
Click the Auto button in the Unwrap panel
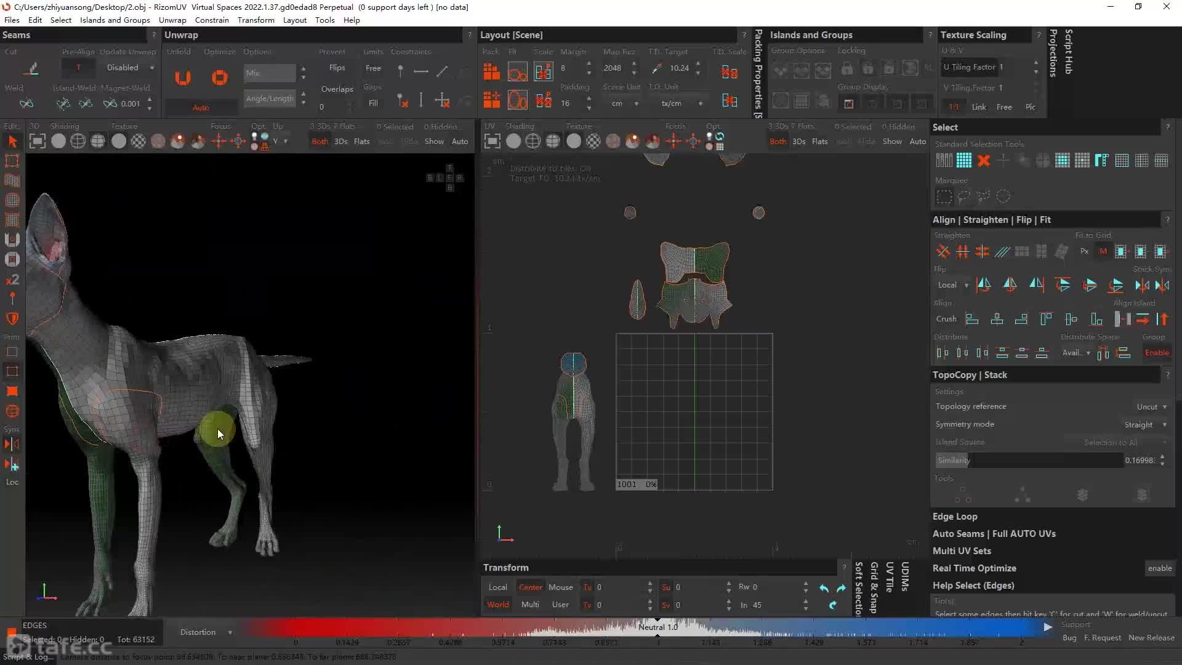(201, 108)
